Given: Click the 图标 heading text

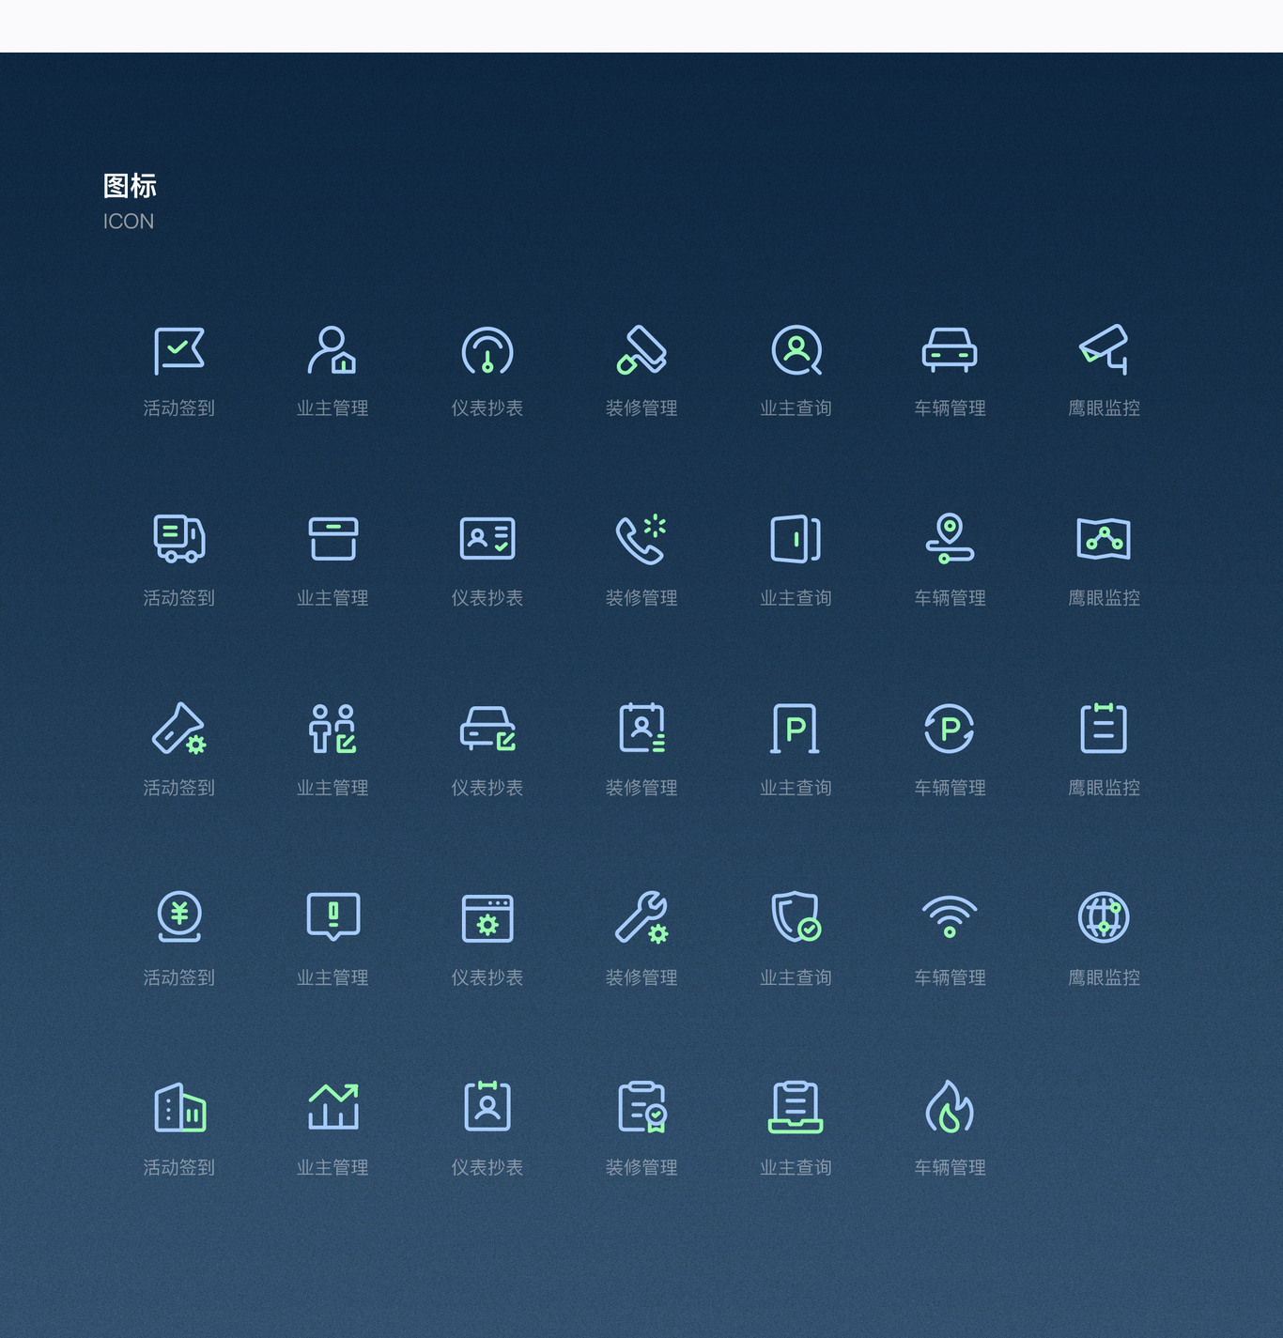Looking at the screenshot, I should tap(130, 186).
